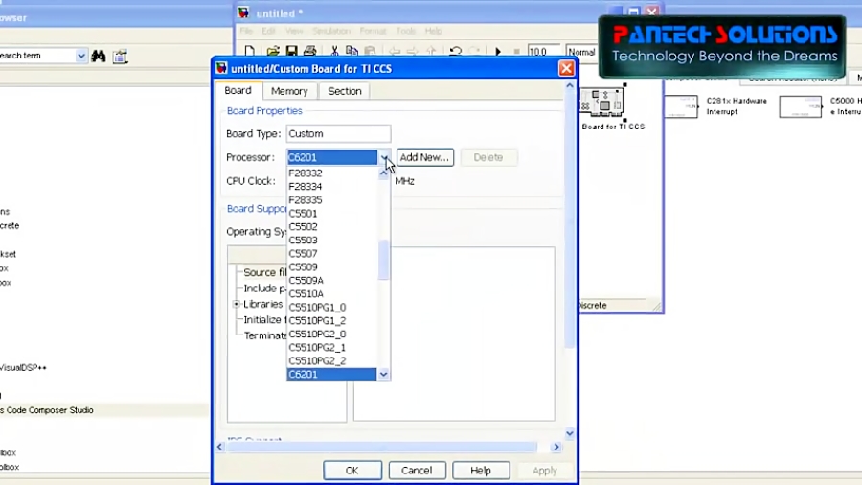Viewport: 862px width, 485px height.
Task: Click Save floppy icon in untitled toolbar
Action: point(291,51)
